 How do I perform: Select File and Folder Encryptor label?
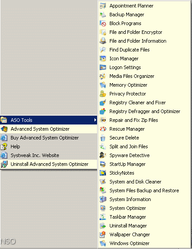136,32
